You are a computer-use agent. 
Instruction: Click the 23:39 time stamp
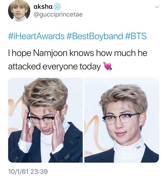39,172
